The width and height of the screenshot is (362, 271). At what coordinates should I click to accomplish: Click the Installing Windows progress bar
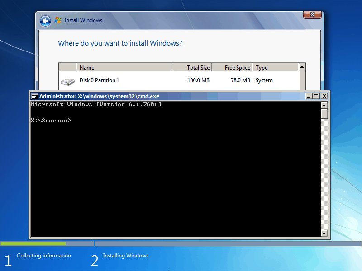point(229,243)
